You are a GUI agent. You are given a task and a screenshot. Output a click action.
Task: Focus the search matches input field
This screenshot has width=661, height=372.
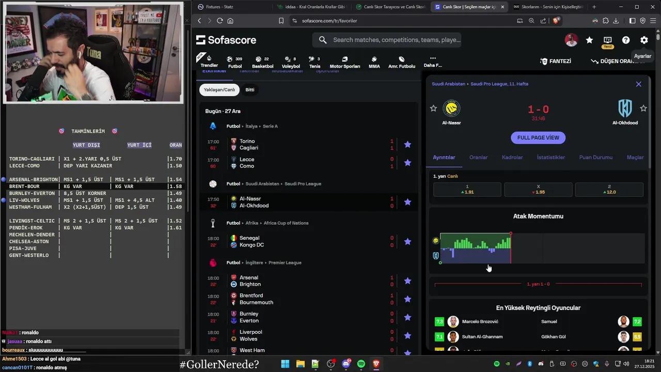(387, 40)
